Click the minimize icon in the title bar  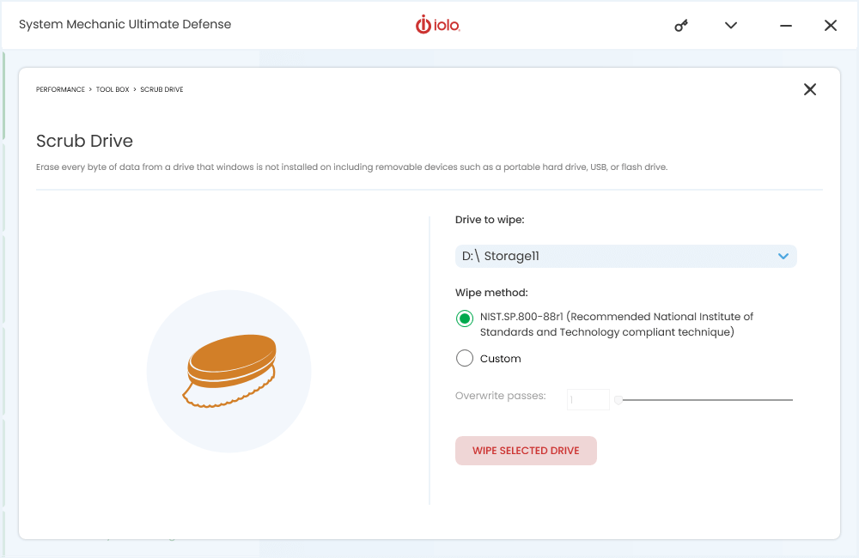(x=785, y=26)
